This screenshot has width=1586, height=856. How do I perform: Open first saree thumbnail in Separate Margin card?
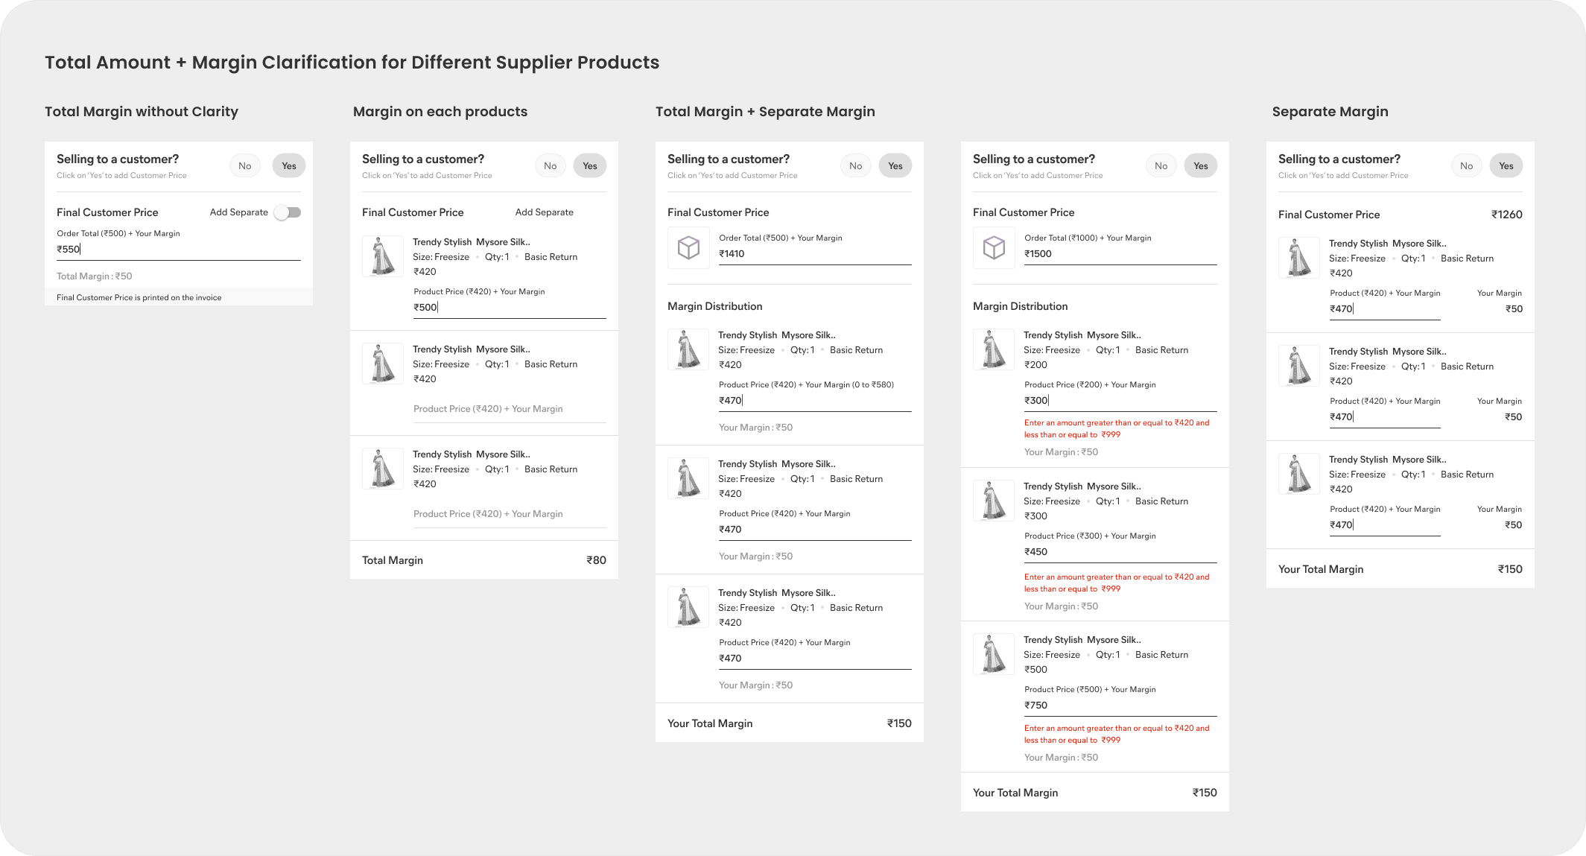coord(1299,258)
